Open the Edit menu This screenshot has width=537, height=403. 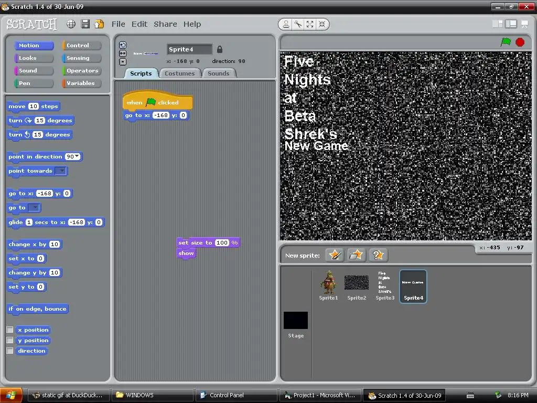coord(139,24)
